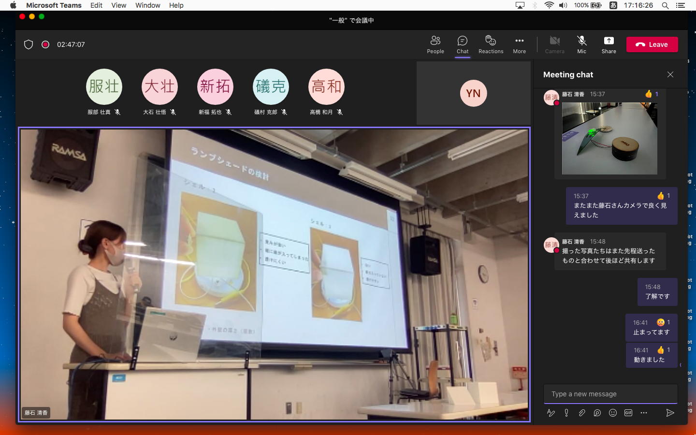696x435 pixels.
Task: Open the AirPlay display menu
Action: 520,5
